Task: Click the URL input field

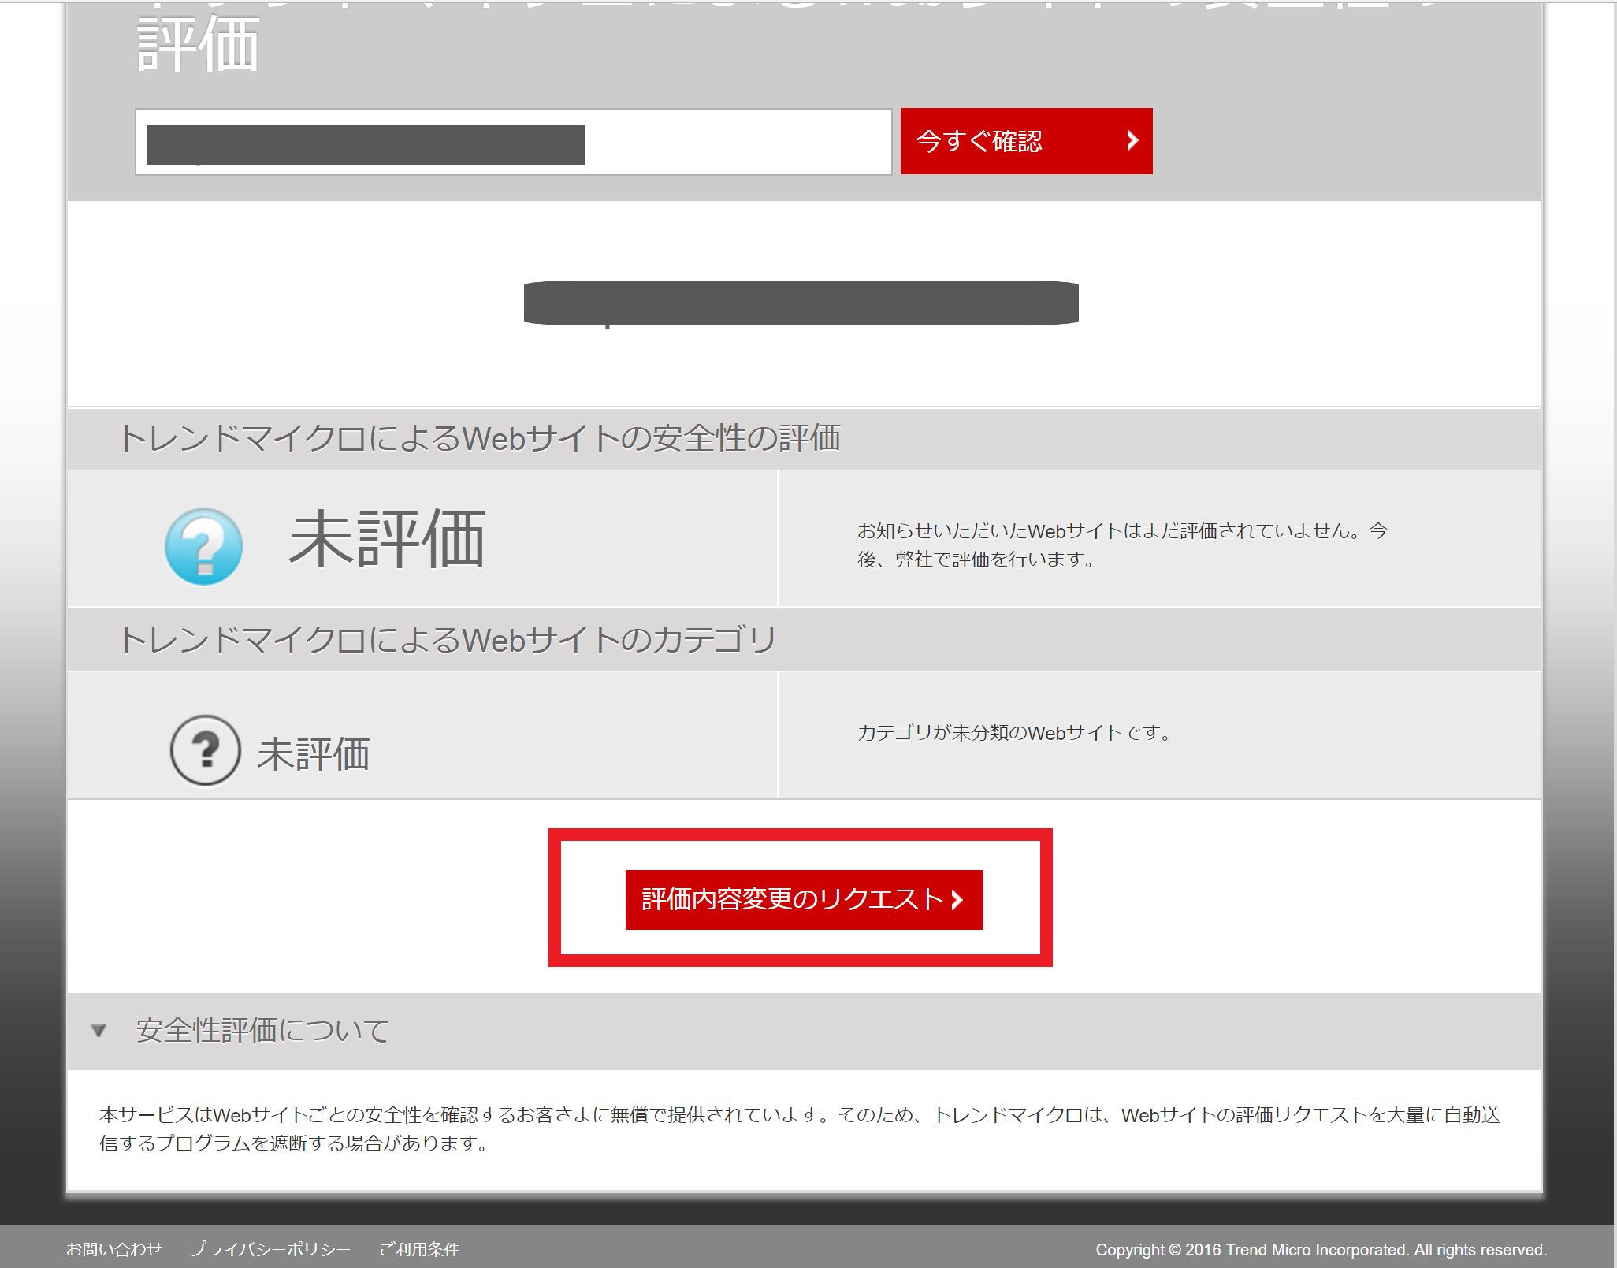Action: [x=513, y=142]
